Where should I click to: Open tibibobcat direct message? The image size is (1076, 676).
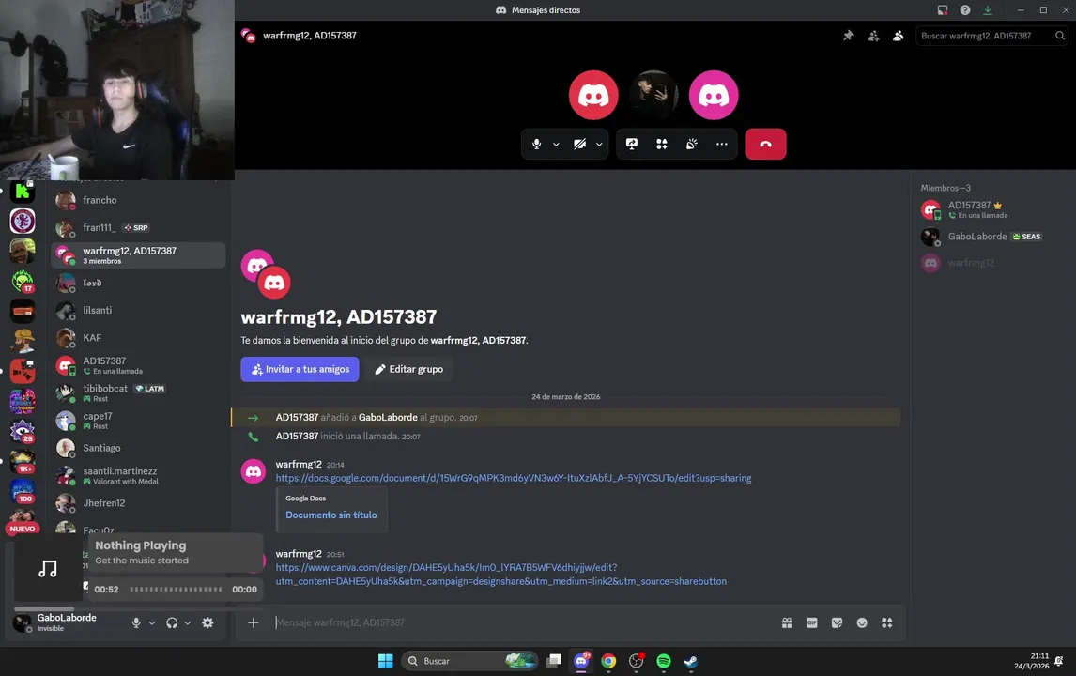(138, 392)
